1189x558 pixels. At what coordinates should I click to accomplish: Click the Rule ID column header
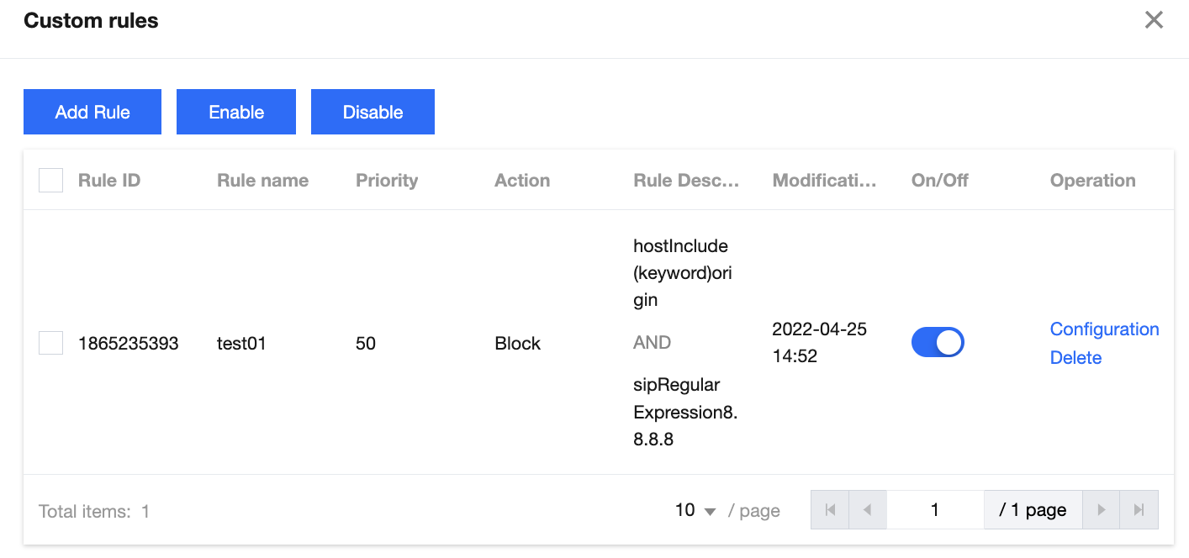click(x=109, y=181)
